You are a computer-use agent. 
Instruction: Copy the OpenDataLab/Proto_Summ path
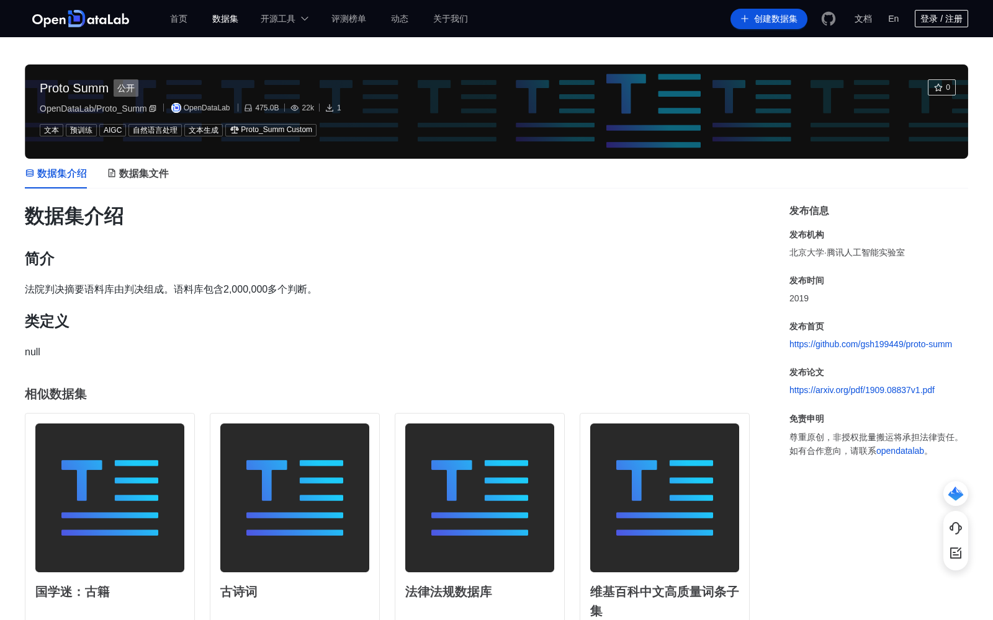tap(153, 108)
